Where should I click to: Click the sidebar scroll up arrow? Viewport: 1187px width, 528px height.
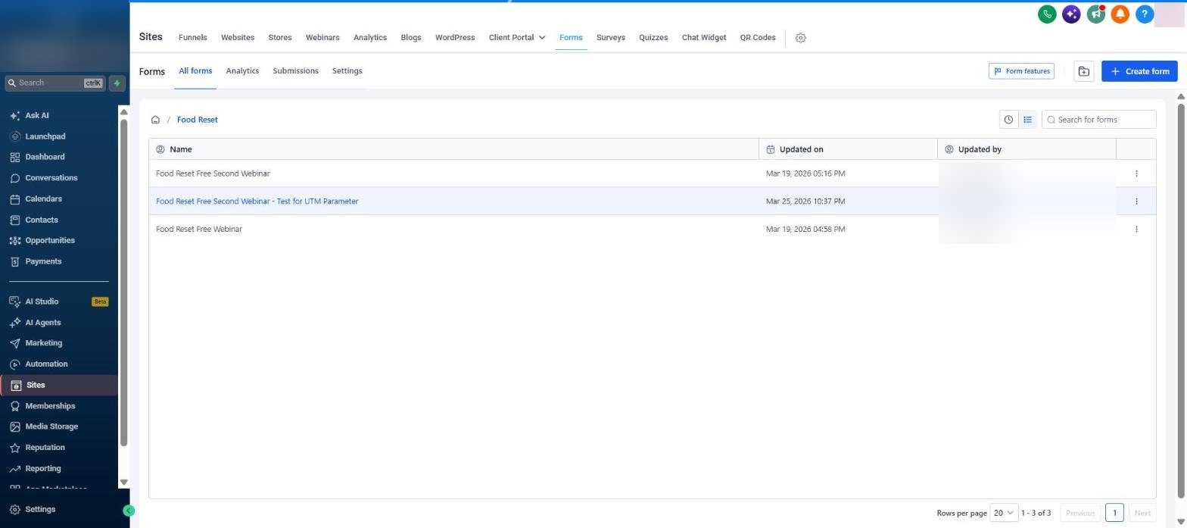[x=124, y=112]
